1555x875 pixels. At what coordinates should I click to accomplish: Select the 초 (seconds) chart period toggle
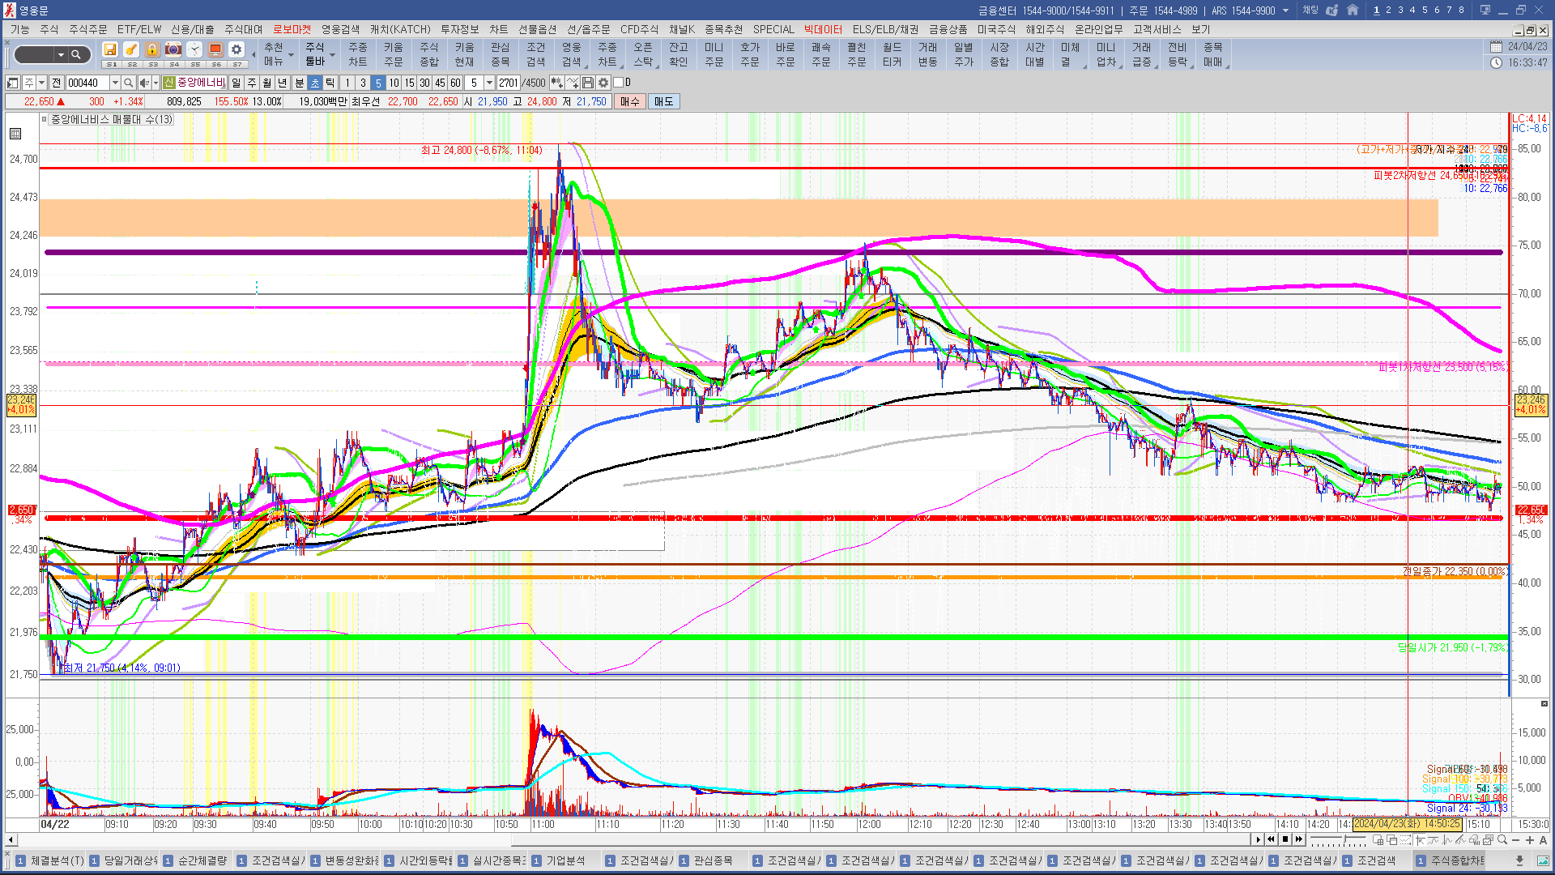315,83
